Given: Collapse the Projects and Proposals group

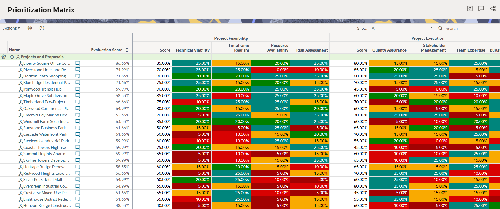Looking at the screenshot, I should 12,57.
